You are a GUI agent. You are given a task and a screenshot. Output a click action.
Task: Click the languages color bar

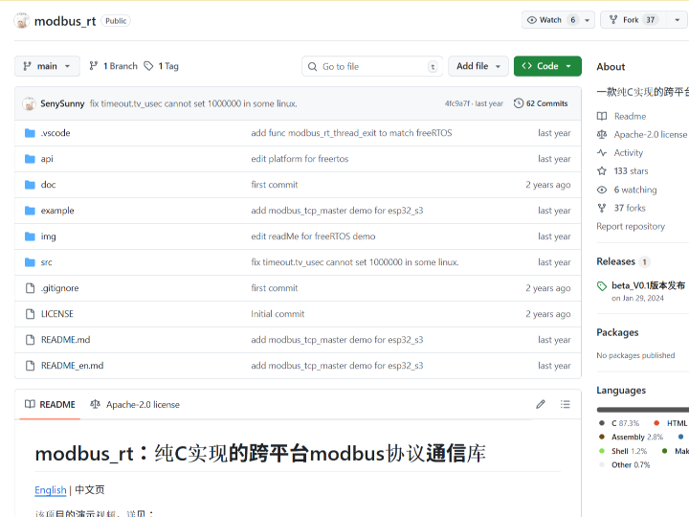(x=642, y=409)
